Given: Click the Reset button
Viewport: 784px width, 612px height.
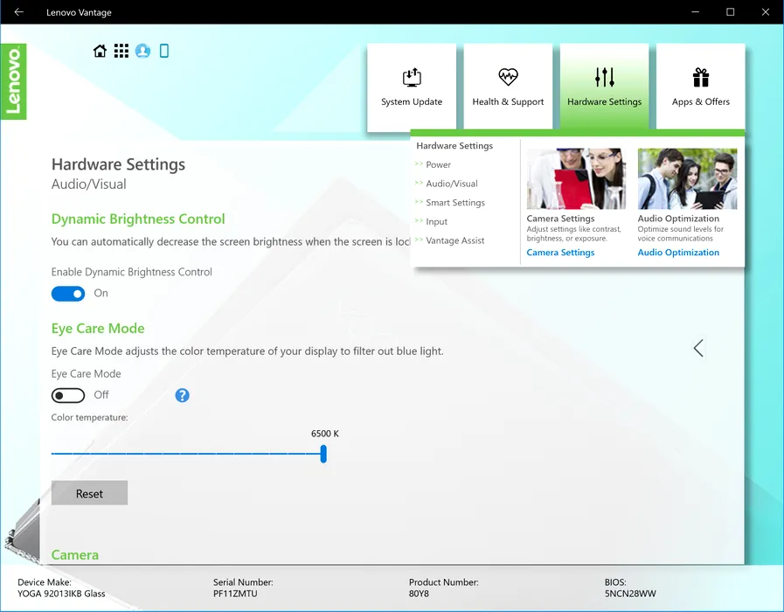Looking at the screenshot, I should coord(89,493).
